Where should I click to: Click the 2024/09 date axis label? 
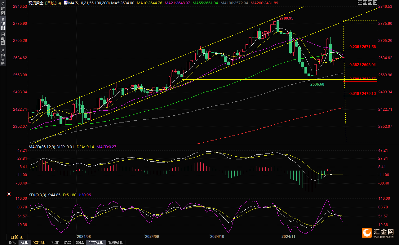pos(152,236)
